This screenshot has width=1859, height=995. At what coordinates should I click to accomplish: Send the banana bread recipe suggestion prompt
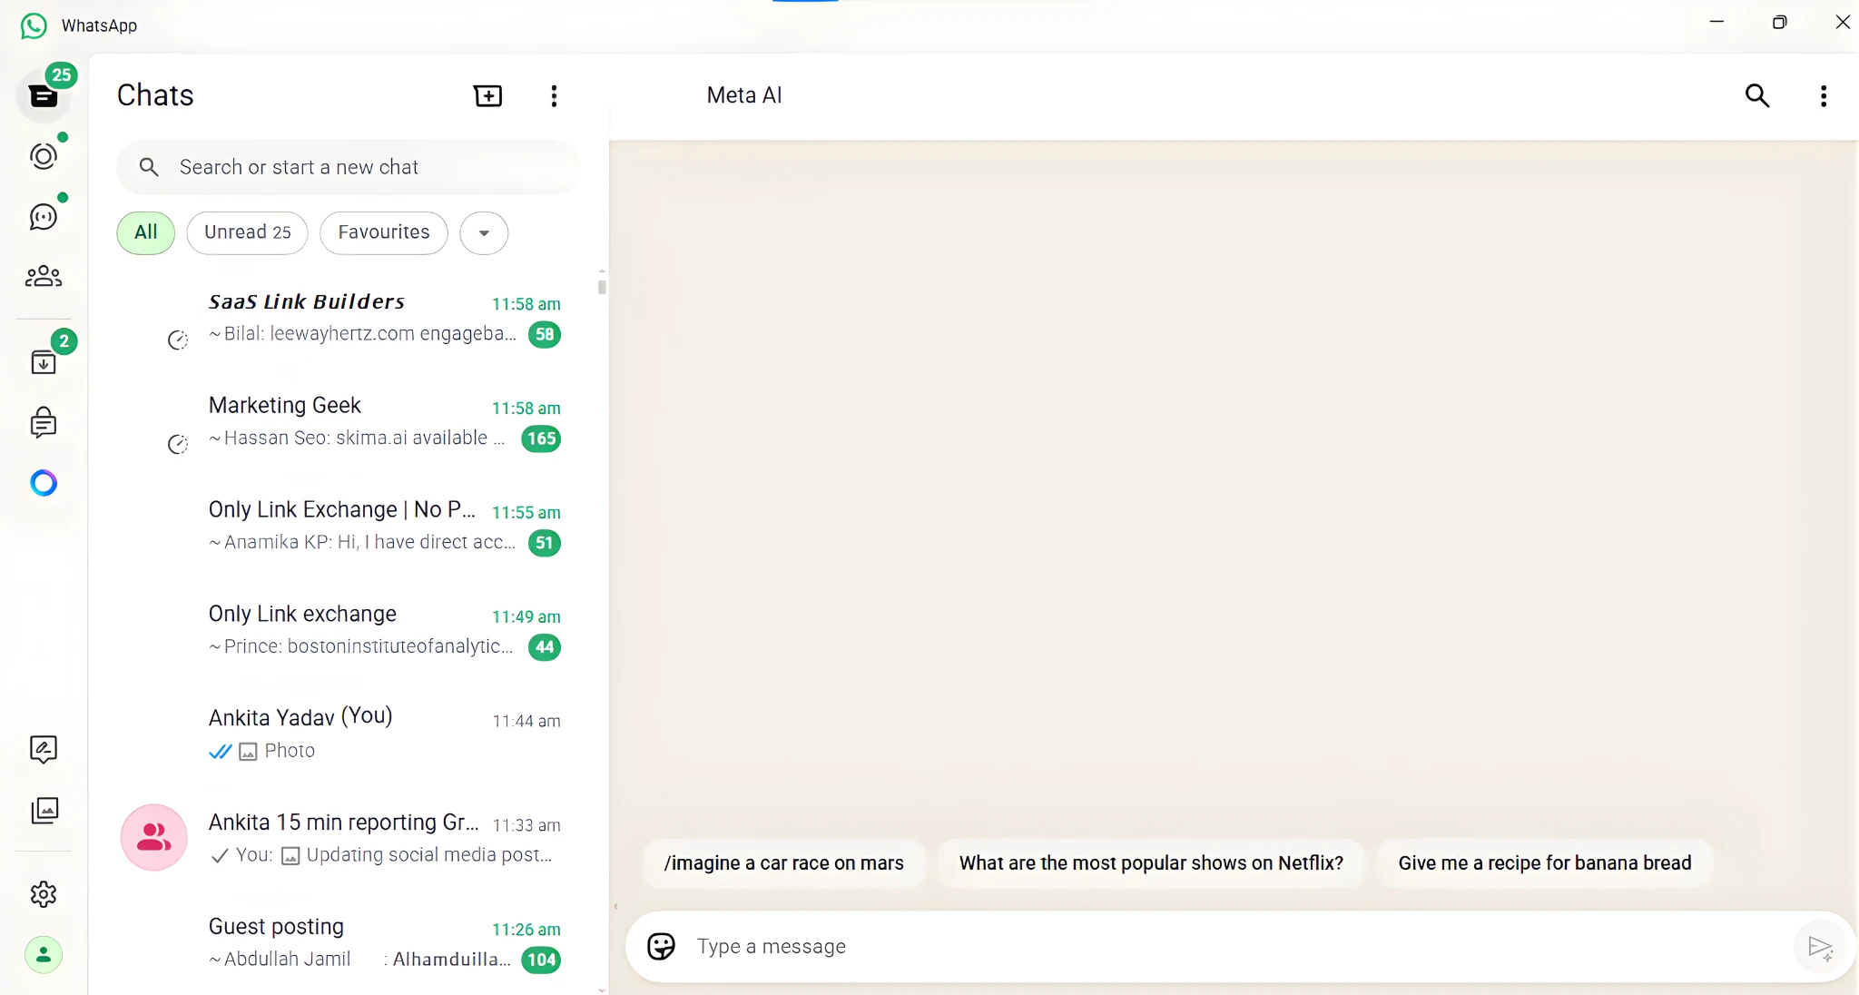[x=1543, y=863]
